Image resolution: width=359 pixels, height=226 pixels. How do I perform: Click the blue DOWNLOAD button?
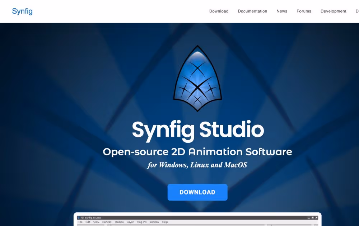[x=197, y=192]
